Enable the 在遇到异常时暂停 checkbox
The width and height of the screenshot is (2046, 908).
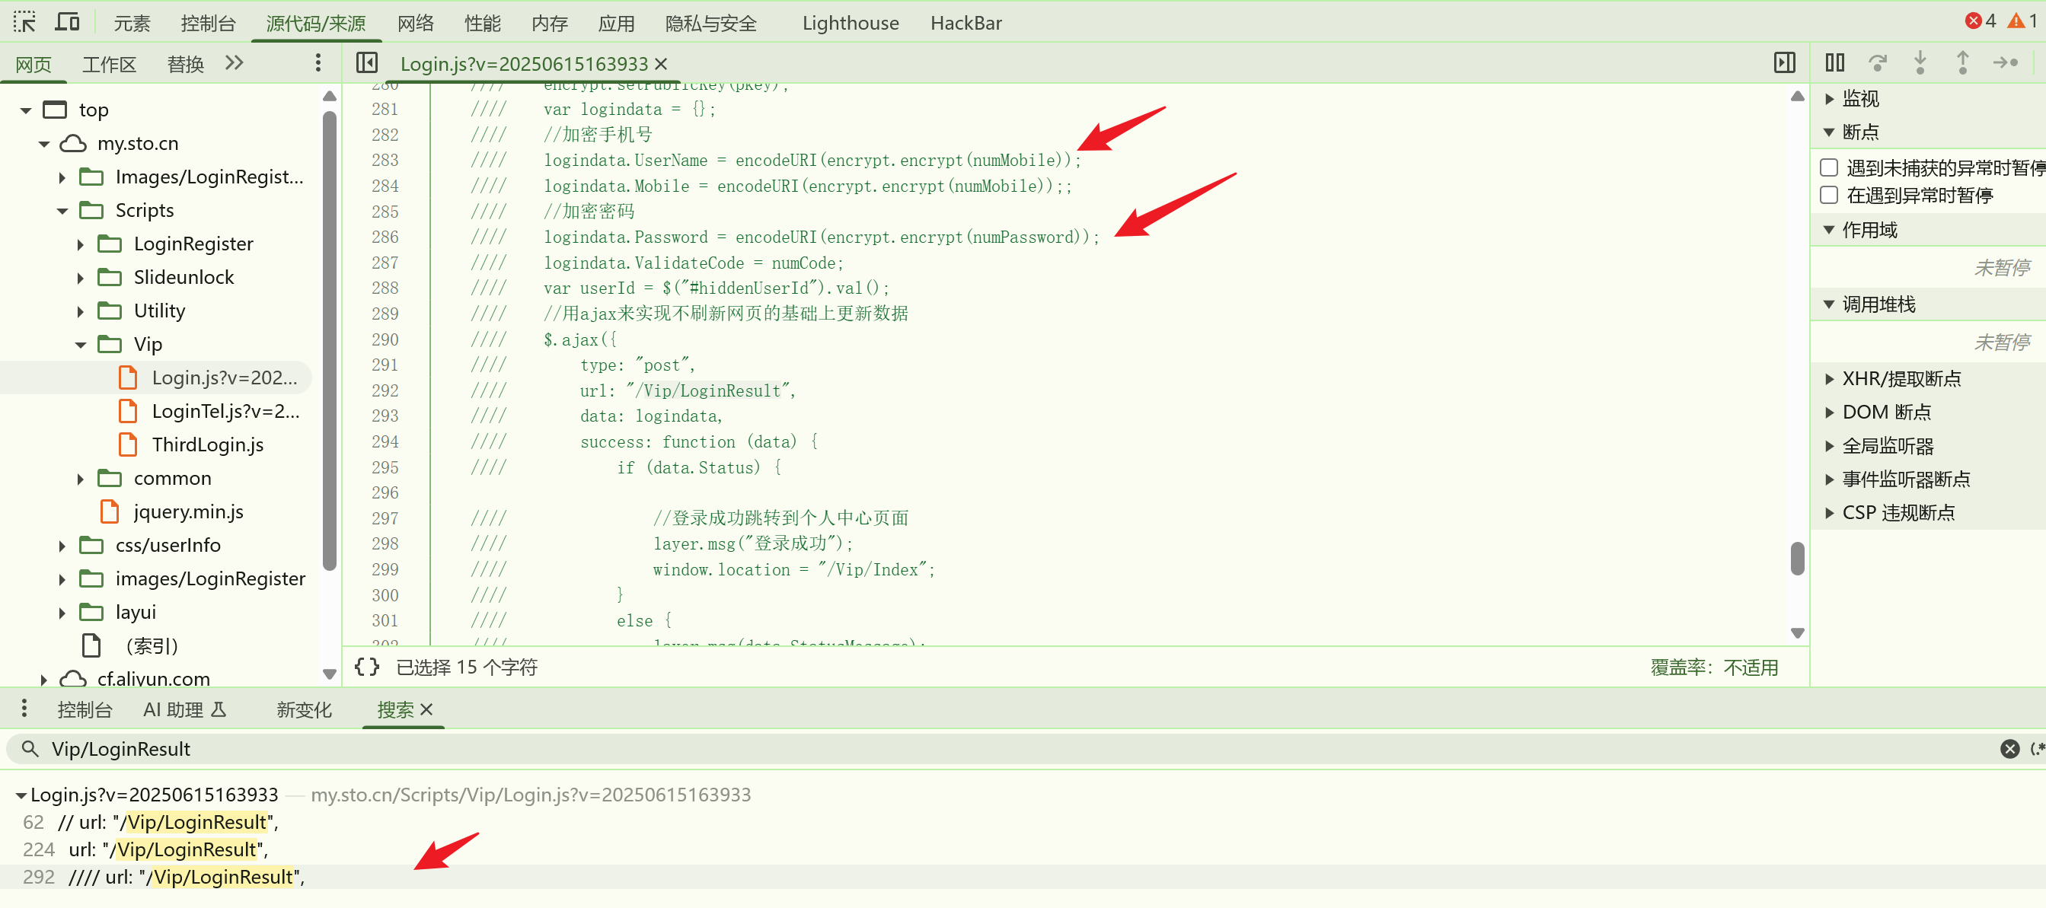click(x=1829, y=194)
